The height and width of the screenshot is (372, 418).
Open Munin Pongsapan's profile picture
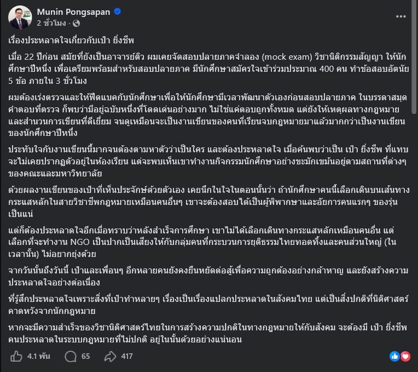pos(20,18)
